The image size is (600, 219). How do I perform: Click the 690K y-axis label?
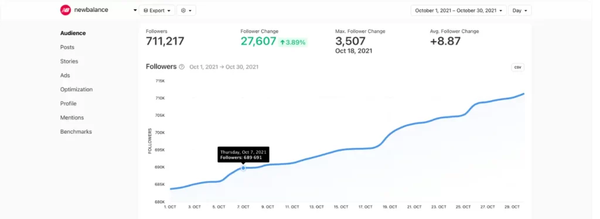pyautogui.click(x=160, y=167)
